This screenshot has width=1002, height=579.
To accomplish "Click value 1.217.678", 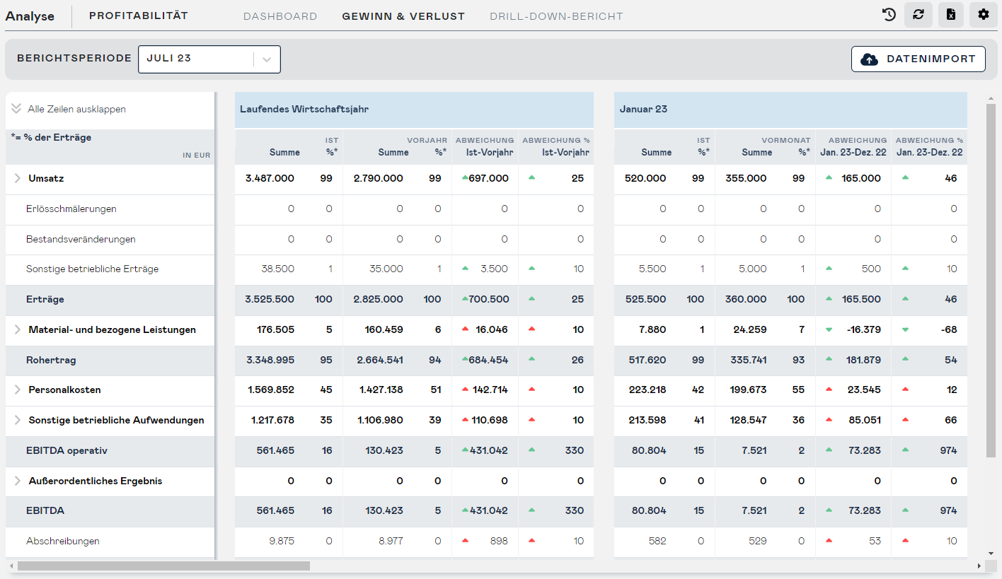I will coord(272,420).
